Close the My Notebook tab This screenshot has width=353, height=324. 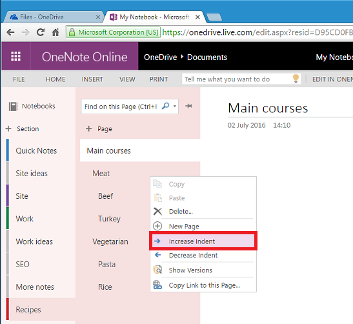tap(197, 17)
